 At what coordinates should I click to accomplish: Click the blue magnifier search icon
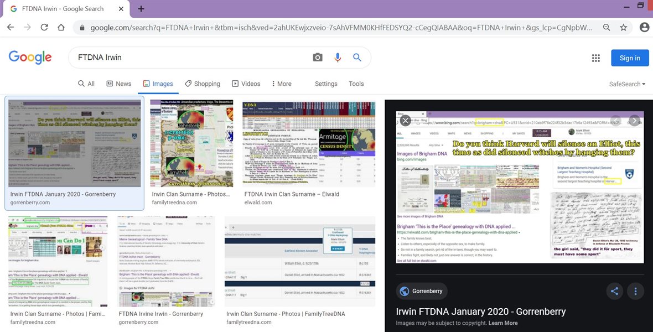(357, 58)
